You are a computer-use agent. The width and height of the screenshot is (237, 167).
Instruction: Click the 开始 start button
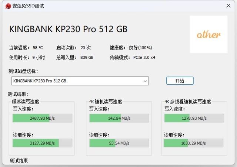click(x=180, y=81)
